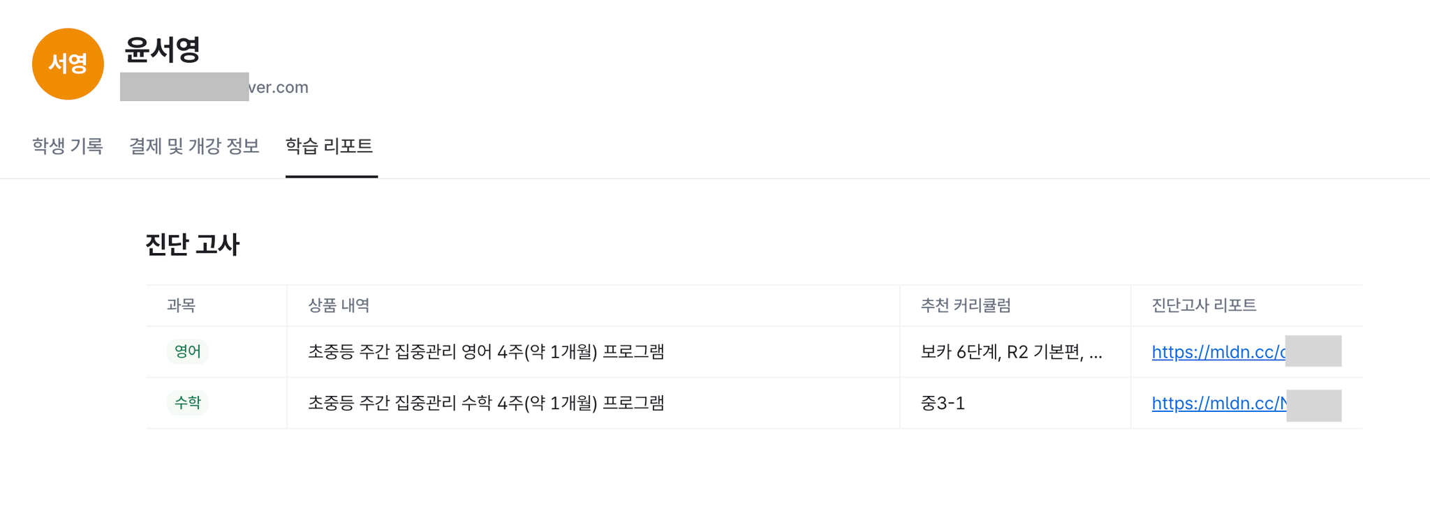Screen dimensions: 1430x506
Task: Click the orange 서영 avatar circle
Action: pyautogui.click(x=68, y=64)
